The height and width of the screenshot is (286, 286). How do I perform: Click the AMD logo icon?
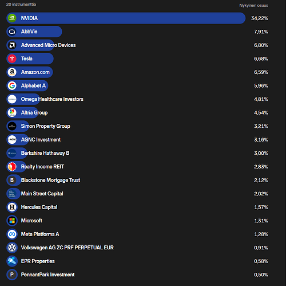point(12,45)
